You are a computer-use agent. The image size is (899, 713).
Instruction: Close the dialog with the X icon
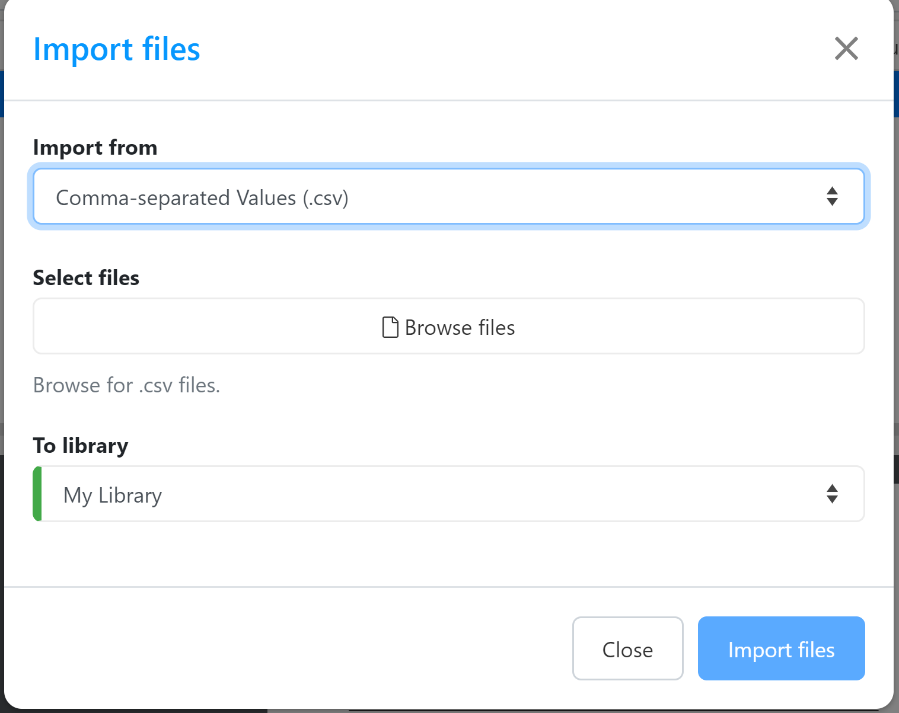coord(846,49)
